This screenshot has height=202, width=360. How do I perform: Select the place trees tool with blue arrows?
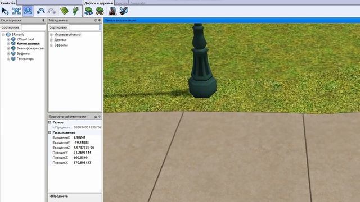89,11
